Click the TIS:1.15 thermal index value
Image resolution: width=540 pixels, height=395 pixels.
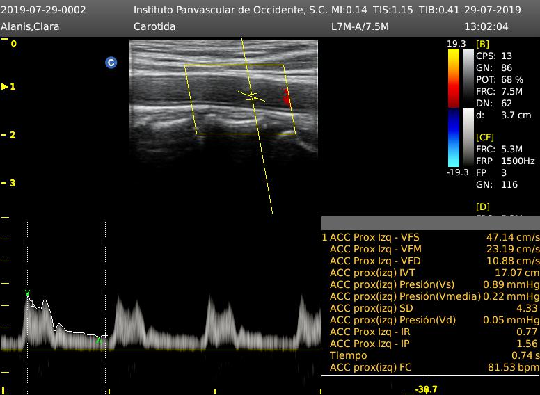pyautogui.click(x=393, y=10)
